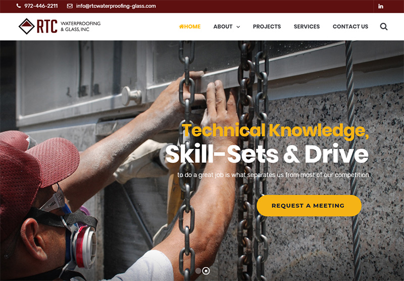Select the second slider dot
This screenshot has width=404, height=281.
coord(206,271)
